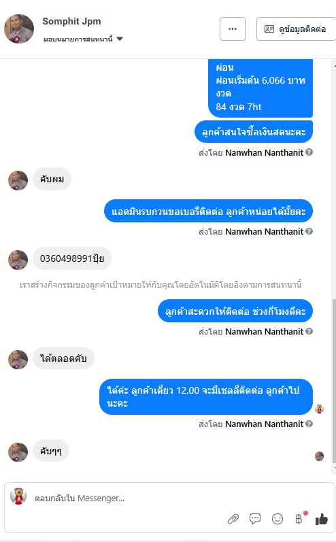Click help icon next to first Nanwhan Nanthanit
Image resolution: width=336 pixels, height=542 pixels.
[309, 152]
